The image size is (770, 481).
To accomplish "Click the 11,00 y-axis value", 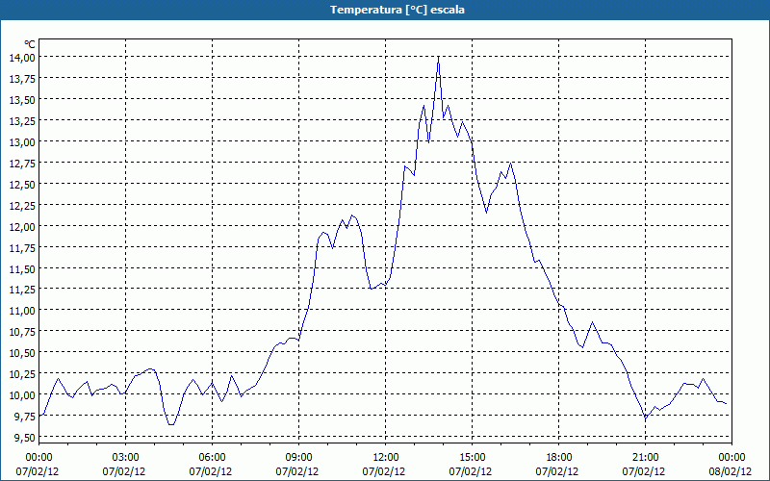I will 22,311.
